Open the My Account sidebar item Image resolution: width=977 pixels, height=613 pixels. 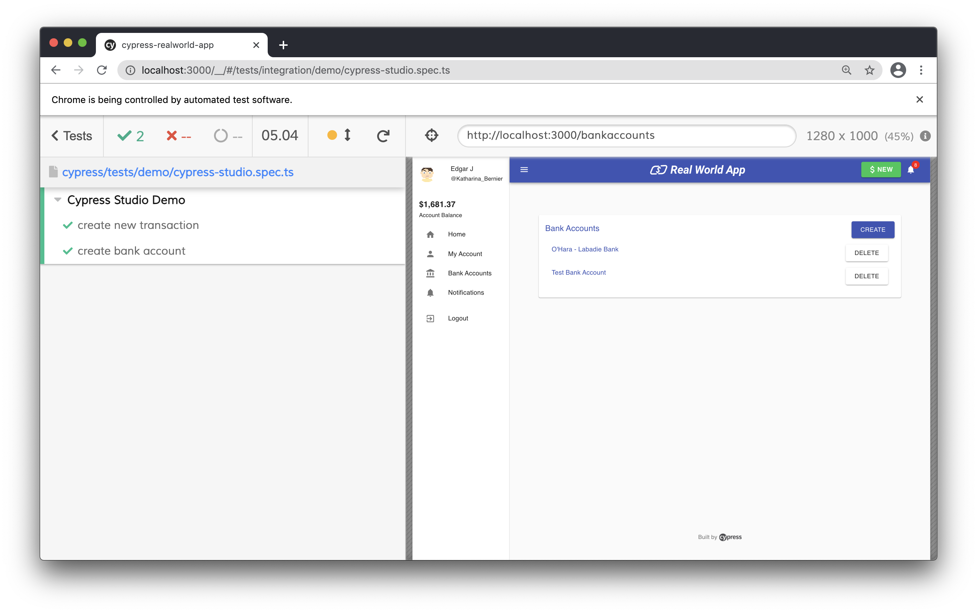[465, 254]
